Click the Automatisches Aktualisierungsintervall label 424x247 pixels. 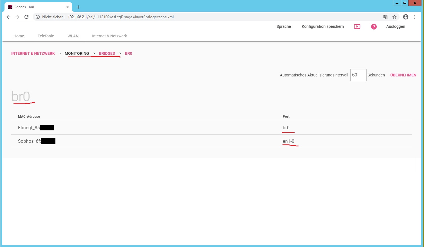(x=314, y=75)
